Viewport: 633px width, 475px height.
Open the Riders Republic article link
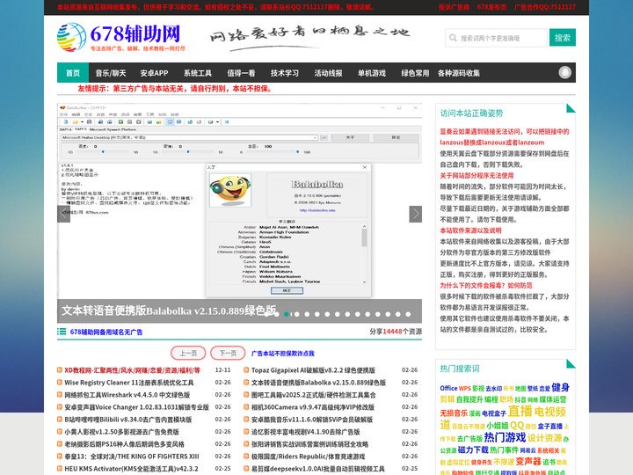[308, 457]
